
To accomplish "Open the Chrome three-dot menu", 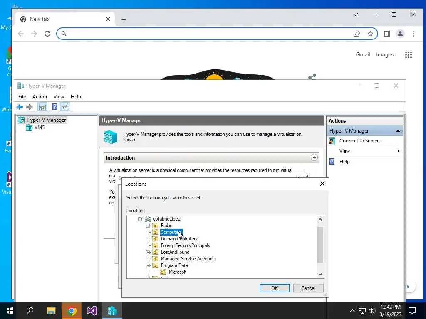I will 414,34.
